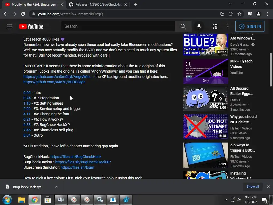Close the downloads bar

pyautogui.click(x=268, y=187)
